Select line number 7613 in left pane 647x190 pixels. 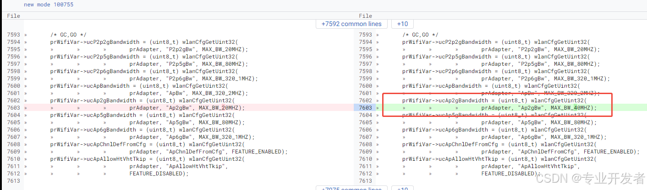coord(13,181)
